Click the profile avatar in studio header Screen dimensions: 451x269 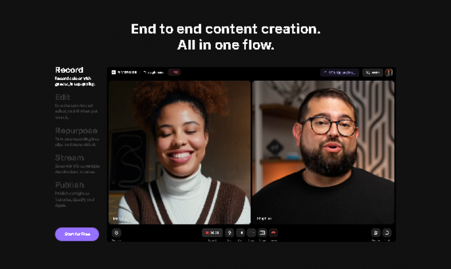pyautogui.click(x=388, y=72)
